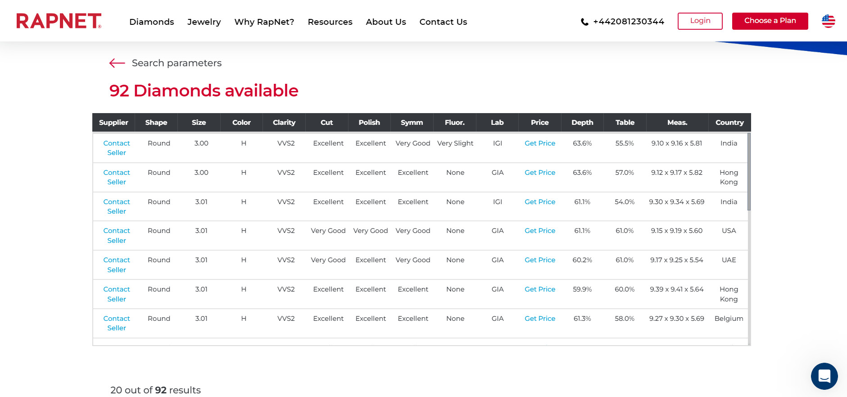Open the About Us menu
Screen dimensions: 847x397
pos(386,22)
